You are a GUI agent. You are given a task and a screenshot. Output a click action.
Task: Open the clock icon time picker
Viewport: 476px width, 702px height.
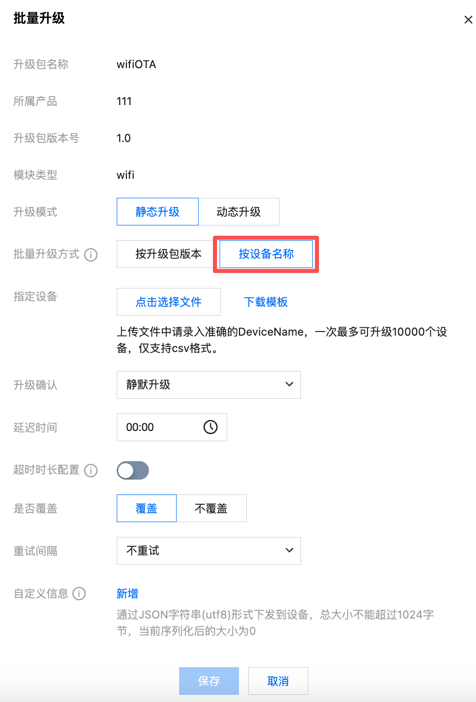tap(210, 427)
